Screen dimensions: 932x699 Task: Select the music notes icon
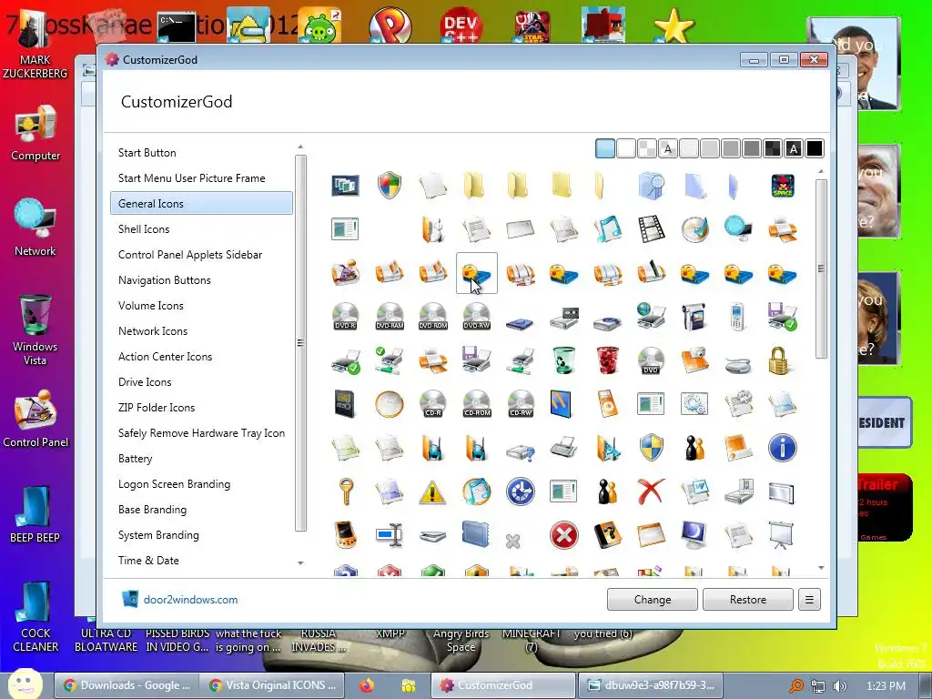pos(607,229)
